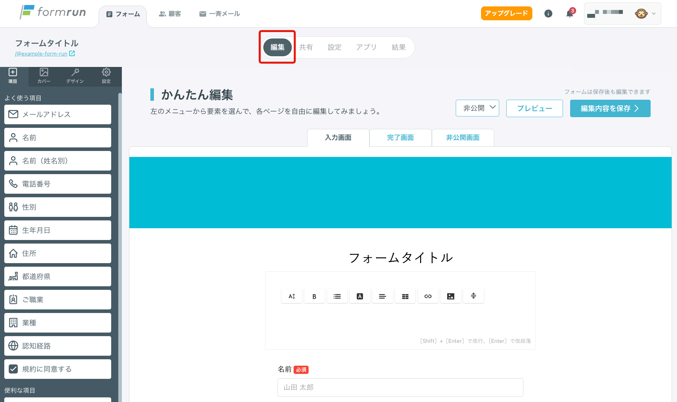
Task: Insert a table in editor
Action: click(x=405, y=296)
